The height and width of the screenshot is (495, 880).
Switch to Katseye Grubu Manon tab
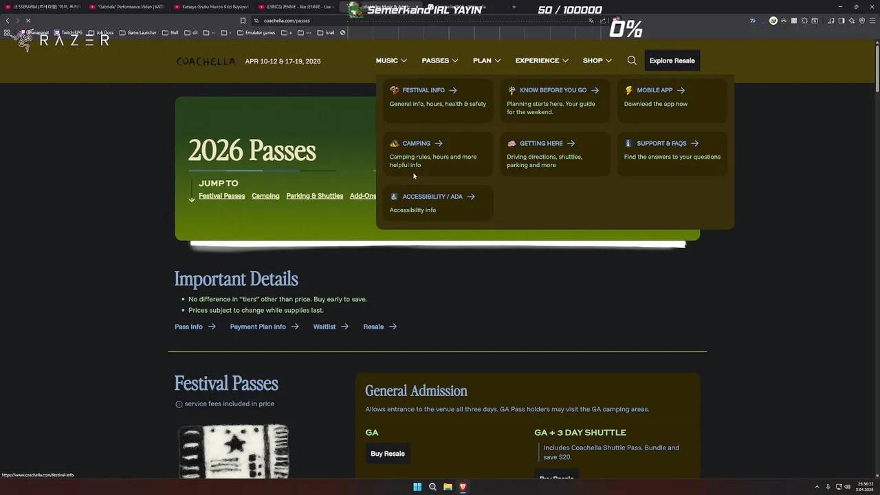tap(211, 7)
